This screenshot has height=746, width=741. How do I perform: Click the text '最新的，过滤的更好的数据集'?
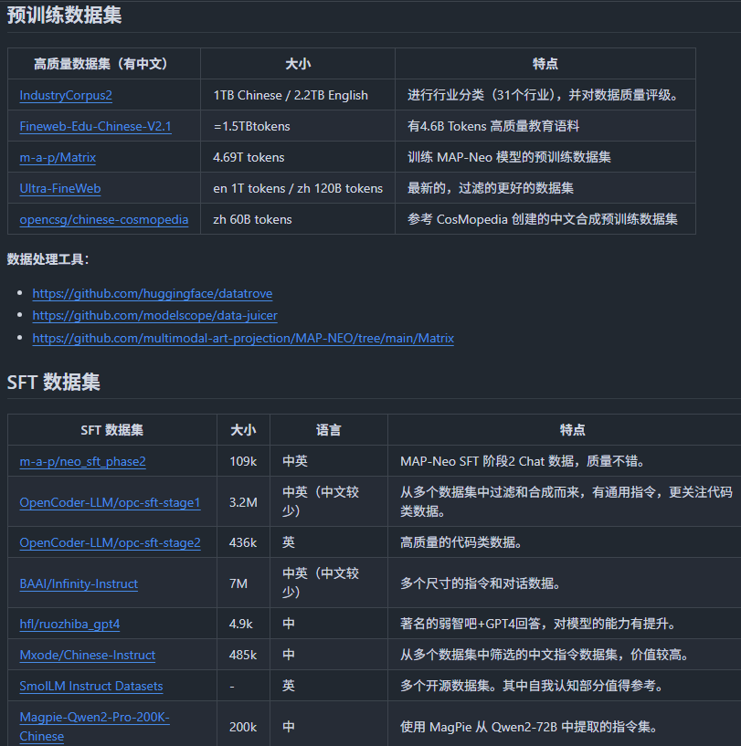tap(490, 188)
